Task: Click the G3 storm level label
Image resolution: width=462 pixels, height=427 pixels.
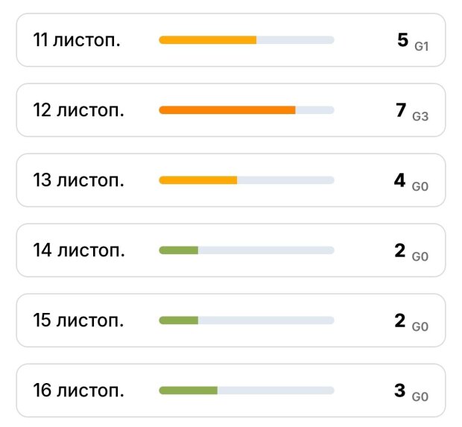Action: coord(420,116)
